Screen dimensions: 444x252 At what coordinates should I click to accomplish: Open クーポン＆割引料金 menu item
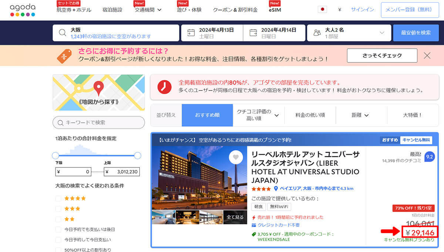tap(235, 10)
